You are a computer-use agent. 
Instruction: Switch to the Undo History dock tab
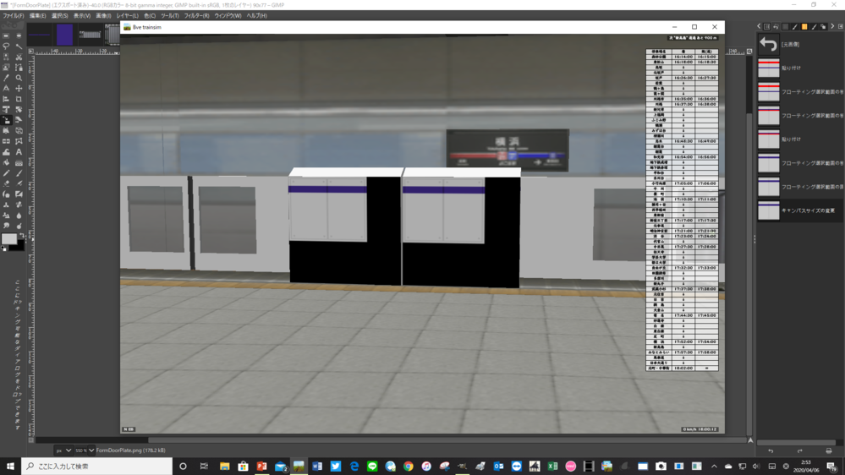click(776, 26)
